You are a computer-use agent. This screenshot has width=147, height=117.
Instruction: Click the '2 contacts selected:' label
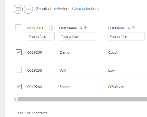click(52, 9)
